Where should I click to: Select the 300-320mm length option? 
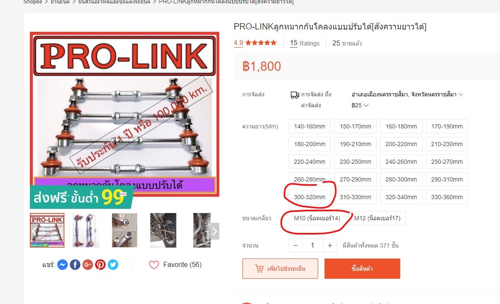coord(310,197)
